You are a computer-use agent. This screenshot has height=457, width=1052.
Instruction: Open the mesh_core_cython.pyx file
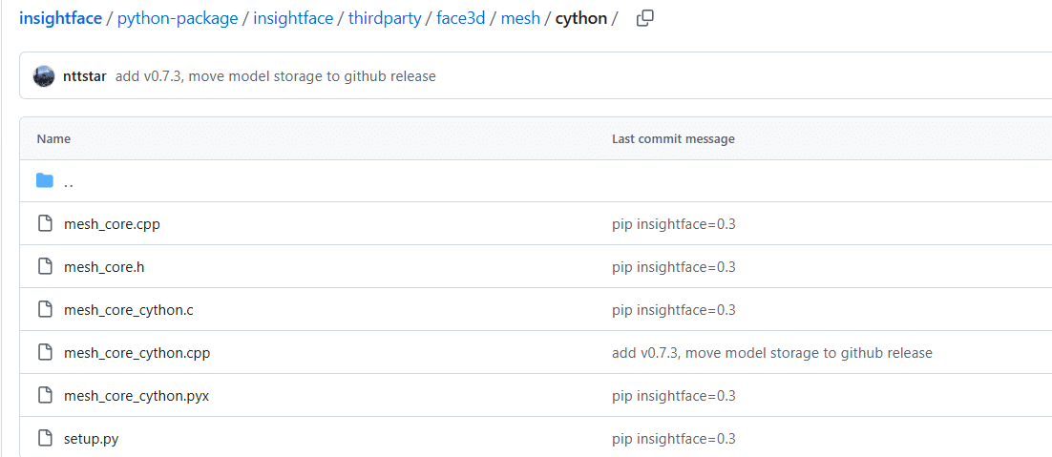click(x=137, y=396)
